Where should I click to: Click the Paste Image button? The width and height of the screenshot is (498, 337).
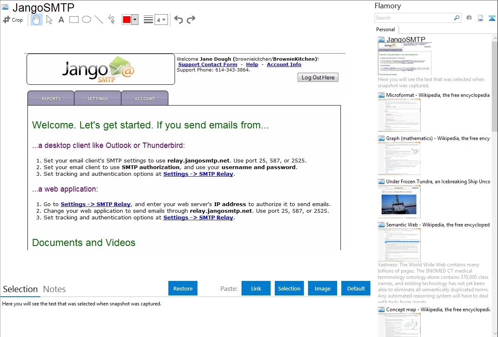323,288
